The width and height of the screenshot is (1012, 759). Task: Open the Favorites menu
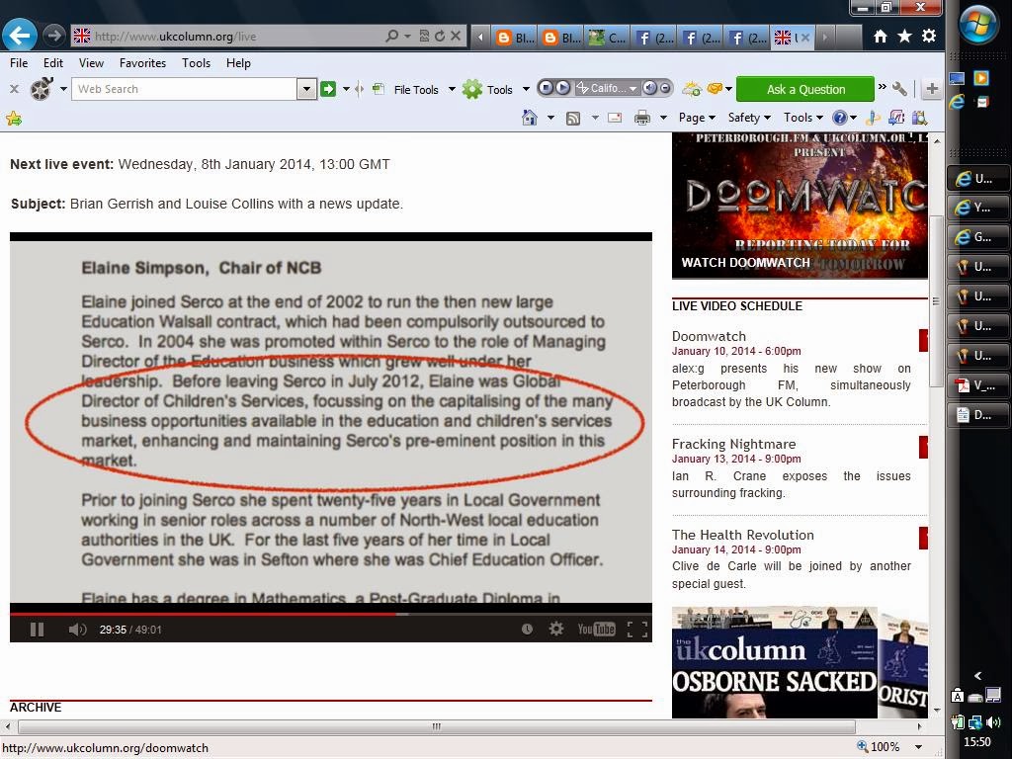pos(142,62)
